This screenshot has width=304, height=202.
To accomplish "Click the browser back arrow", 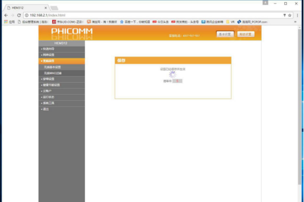I will 6,15.
